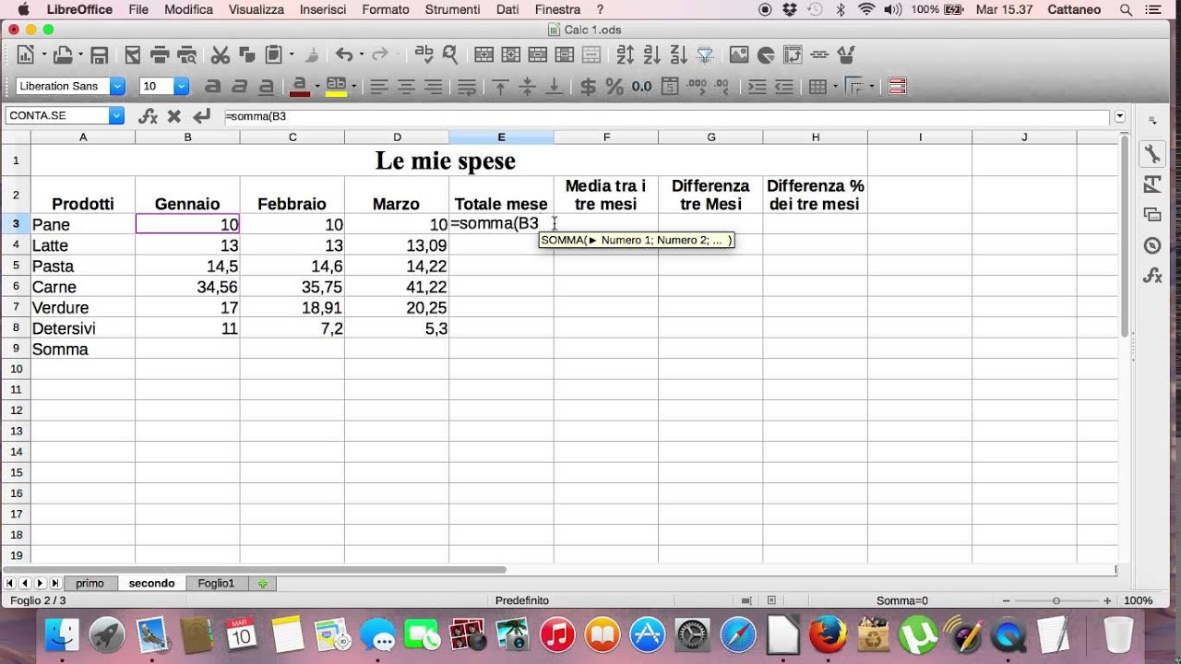
Task: Toggle bold formatting
Action: pos(213,87)
